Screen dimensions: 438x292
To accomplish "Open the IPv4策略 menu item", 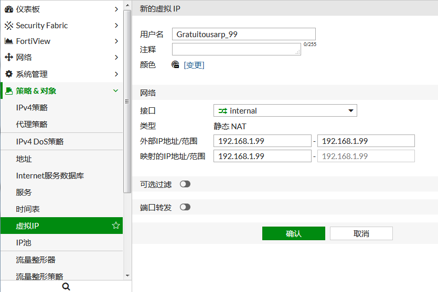I will tap(32, 108).
